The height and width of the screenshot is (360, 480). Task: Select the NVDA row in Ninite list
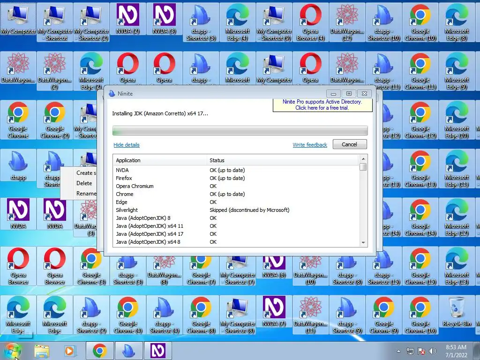(236, 170)
